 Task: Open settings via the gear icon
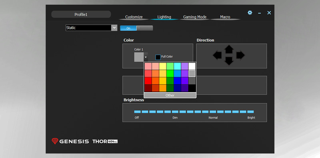(x=250, y=13)
